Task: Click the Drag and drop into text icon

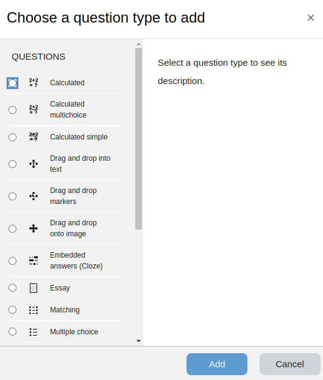Action: (x=34, y=164)
